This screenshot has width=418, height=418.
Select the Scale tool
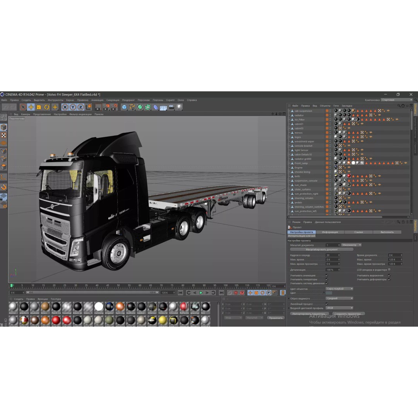click(38, 108)
